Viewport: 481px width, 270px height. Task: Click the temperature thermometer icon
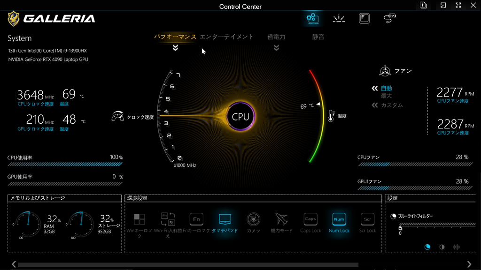(331, 116)
